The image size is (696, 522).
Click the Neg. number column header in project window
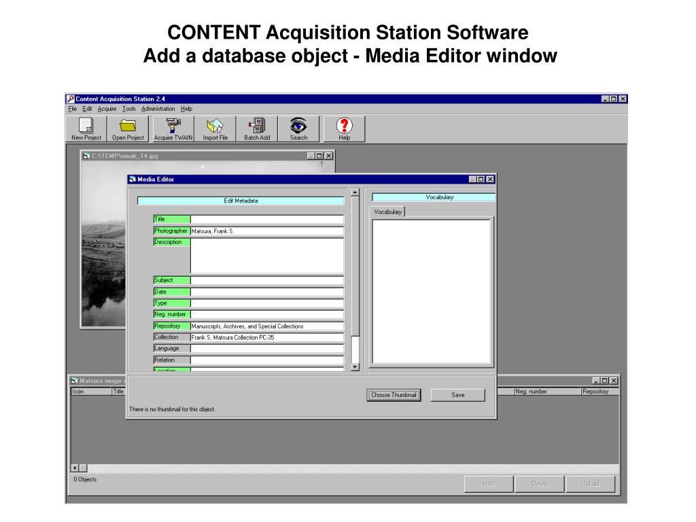pos(547,391)
